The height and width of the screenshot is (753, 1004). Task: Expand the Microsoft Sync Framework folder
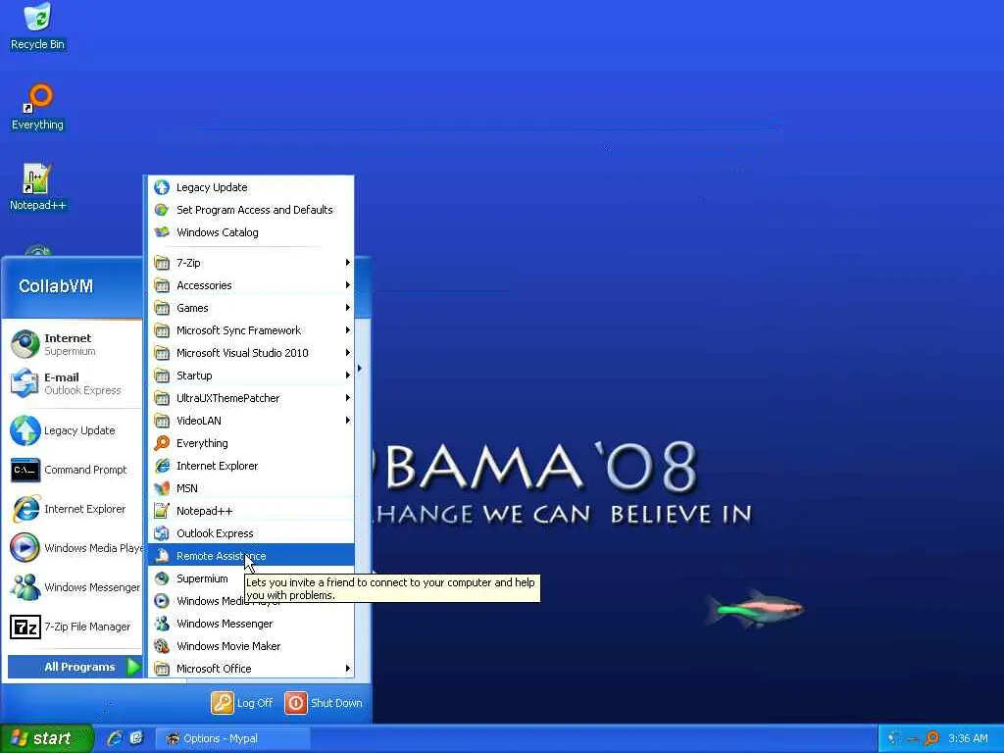[x=252, y=330]
